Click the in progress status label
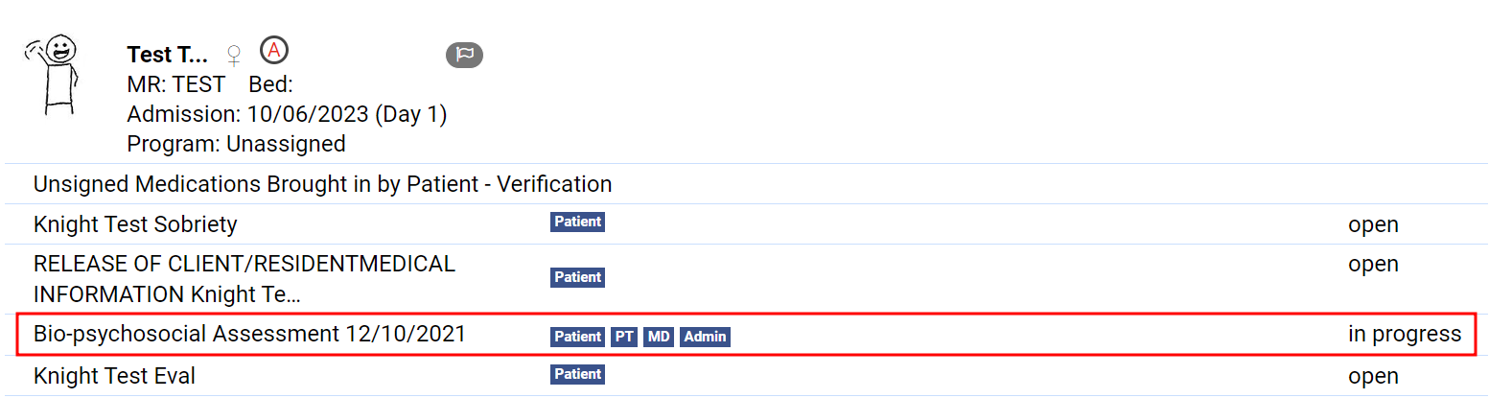This screenshot has height=398, width=1489. click(x=1404, y=335)
